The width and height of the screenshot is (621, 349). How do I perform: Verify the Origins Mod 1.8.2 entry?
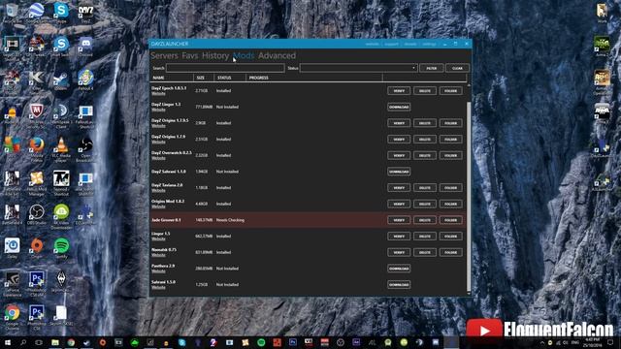(x=399, y=205)
